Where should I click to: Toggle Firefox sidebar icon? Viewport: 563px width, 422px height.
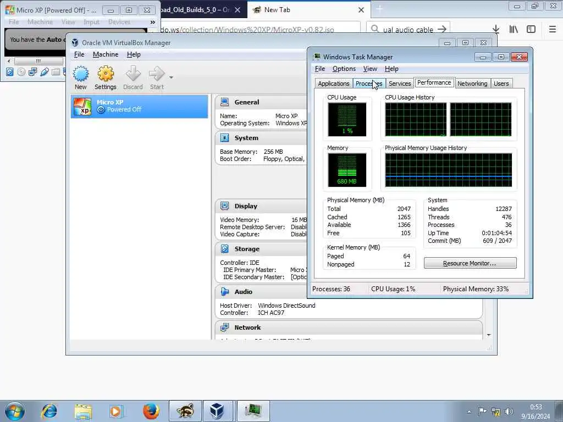point(531,29)
